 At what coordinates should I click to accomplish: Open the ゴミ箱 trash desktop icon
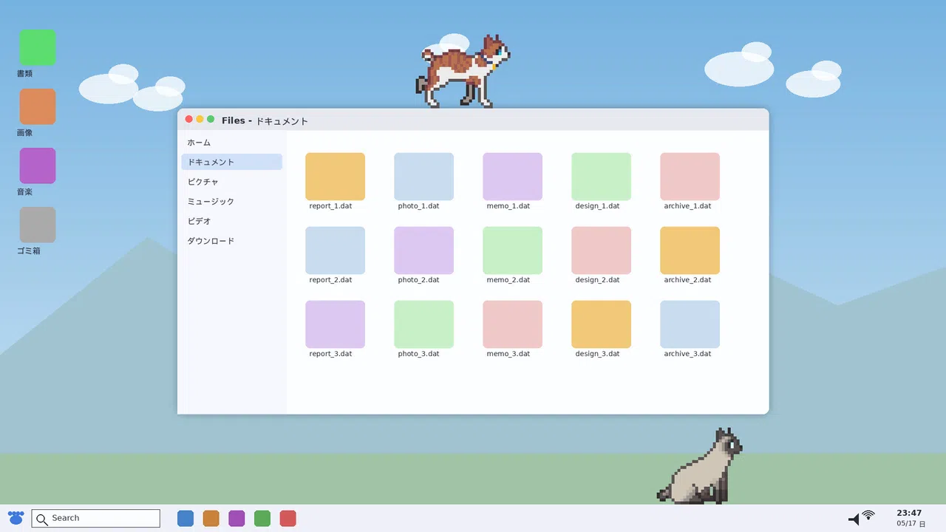(38, 225)
